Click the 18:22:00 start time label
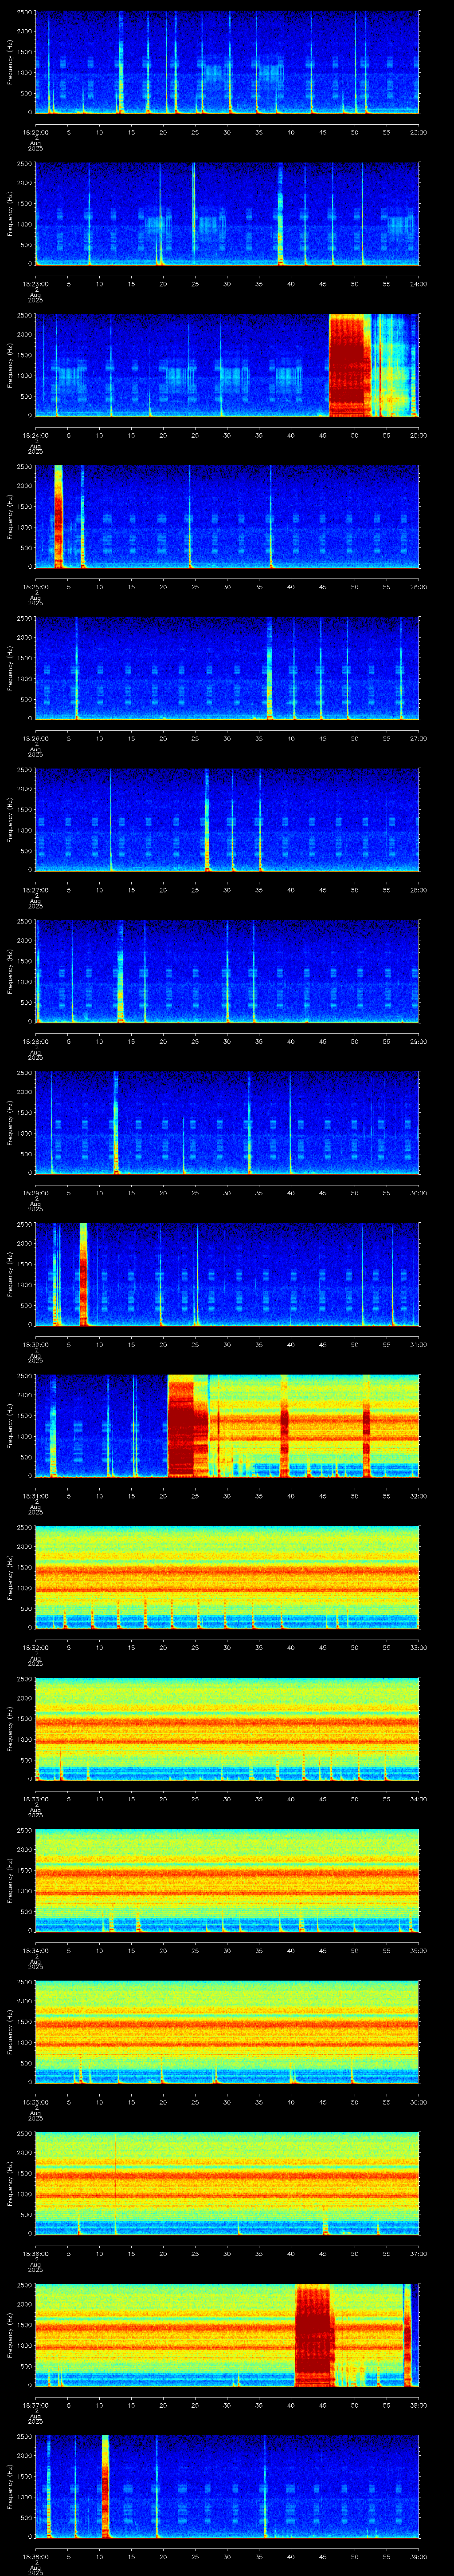The image size is (454, 2576). 35,132
